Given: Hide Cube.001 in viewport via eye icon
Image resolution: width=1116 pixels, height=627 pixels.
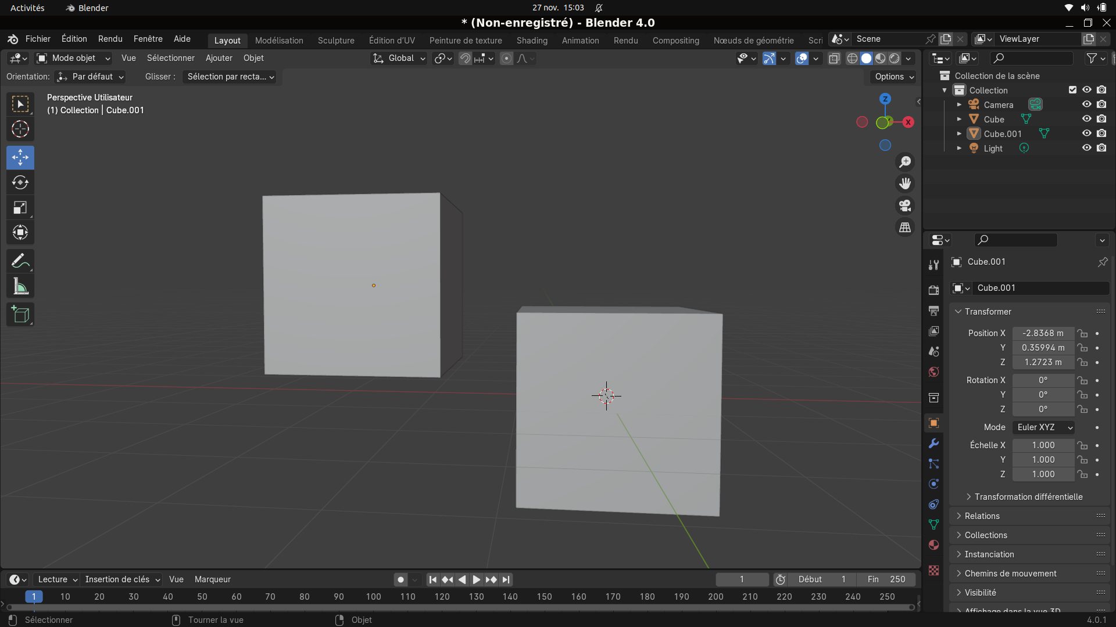Looking at the screenshot, I should (1086, 134).
